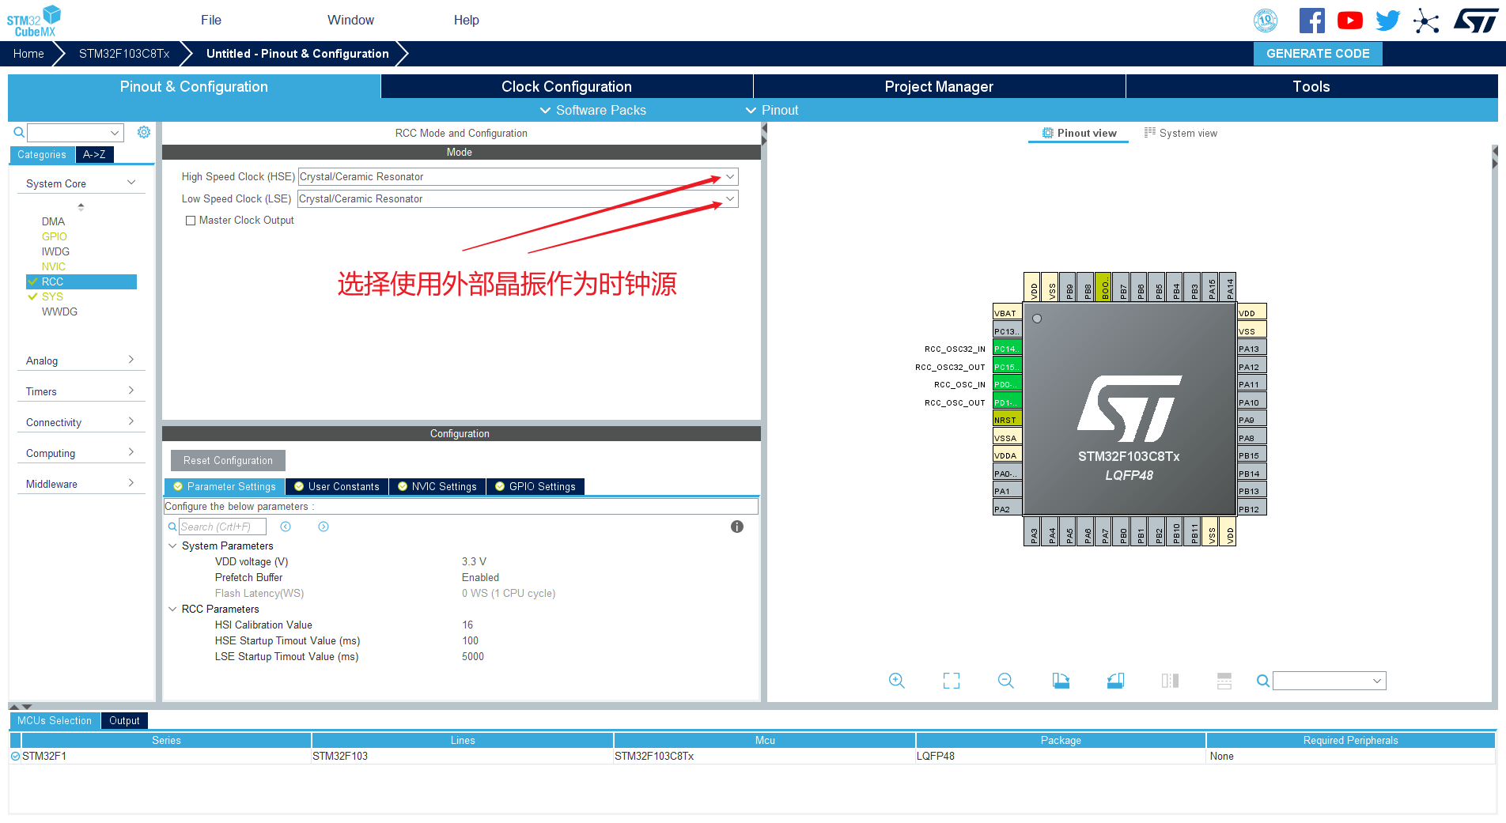Screen dimensions: 1506x823
Task: Collapse the System Parameters group
Action: [x=172, y=546]
